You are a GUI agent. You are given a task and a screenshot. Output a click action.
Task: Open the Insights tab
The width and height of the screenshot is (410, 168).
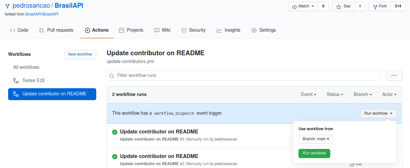(x=228, y=30)
